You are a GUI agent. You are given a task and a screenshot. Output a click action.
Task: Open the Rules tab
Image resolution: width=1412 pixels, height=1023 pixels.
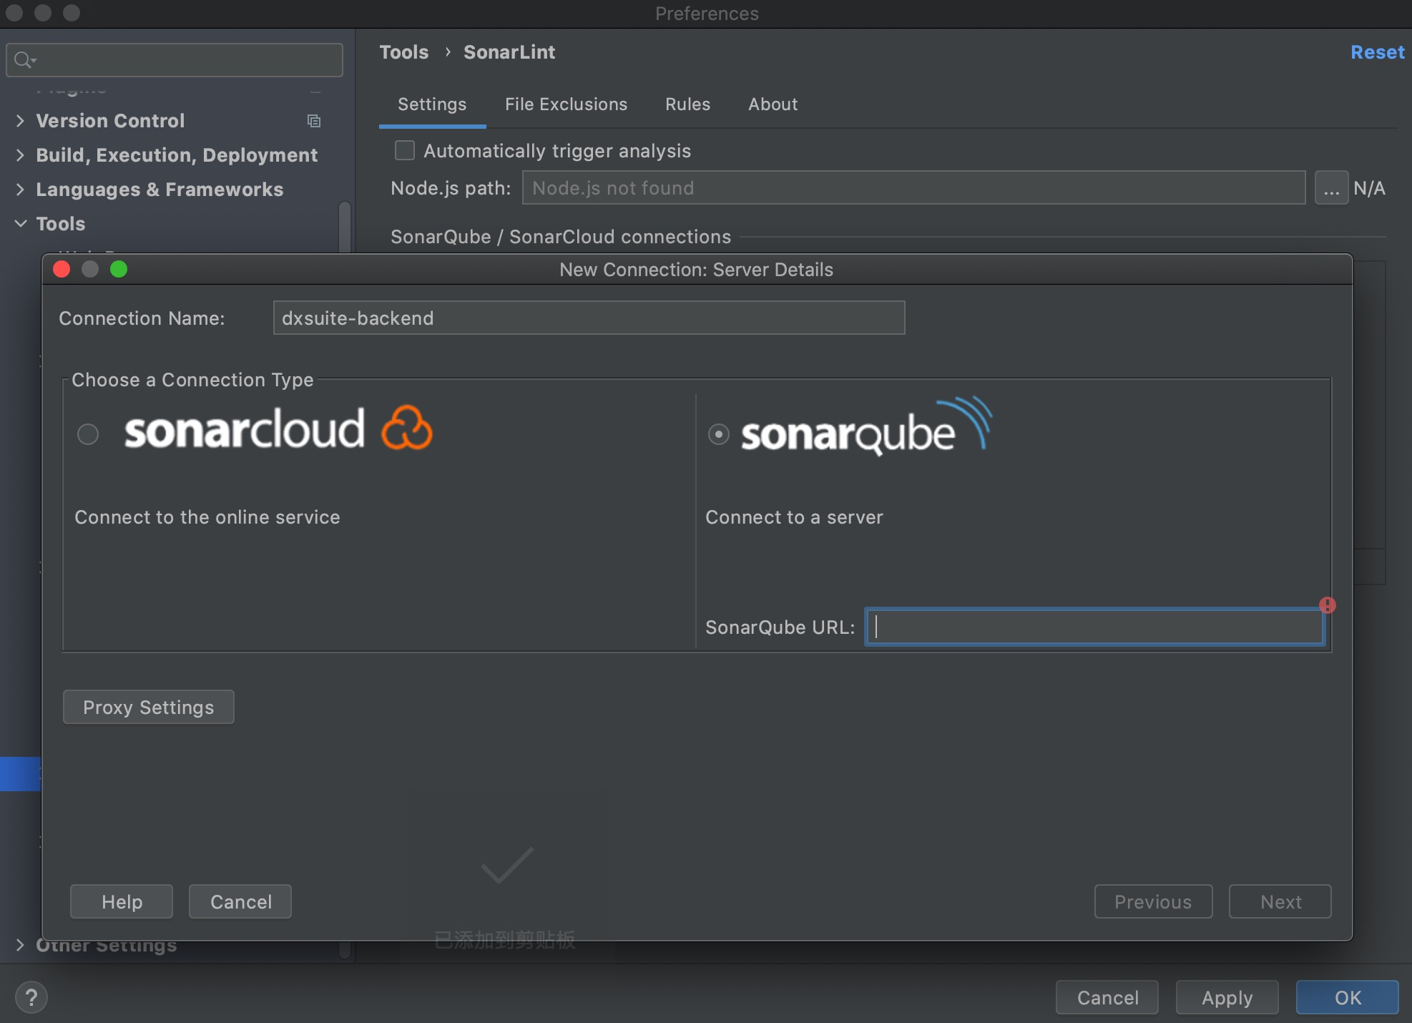[687, 104]
